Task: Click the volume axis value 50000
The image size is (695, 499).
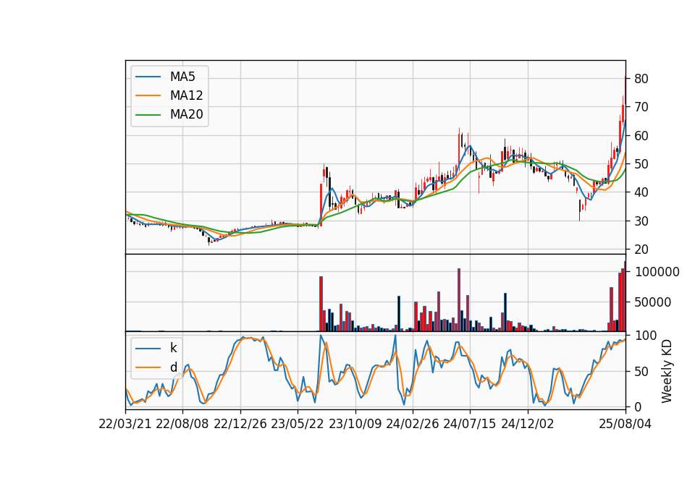Action: tap(653, 302)
